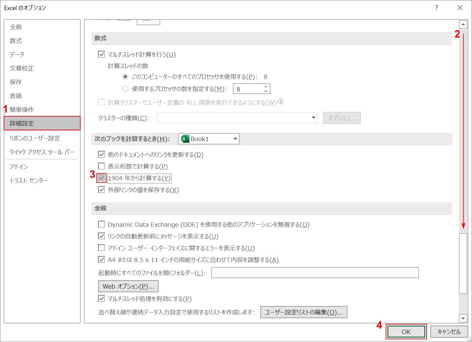Click the info icon next to XLL option
472x342 pixels.
[281, 102]
